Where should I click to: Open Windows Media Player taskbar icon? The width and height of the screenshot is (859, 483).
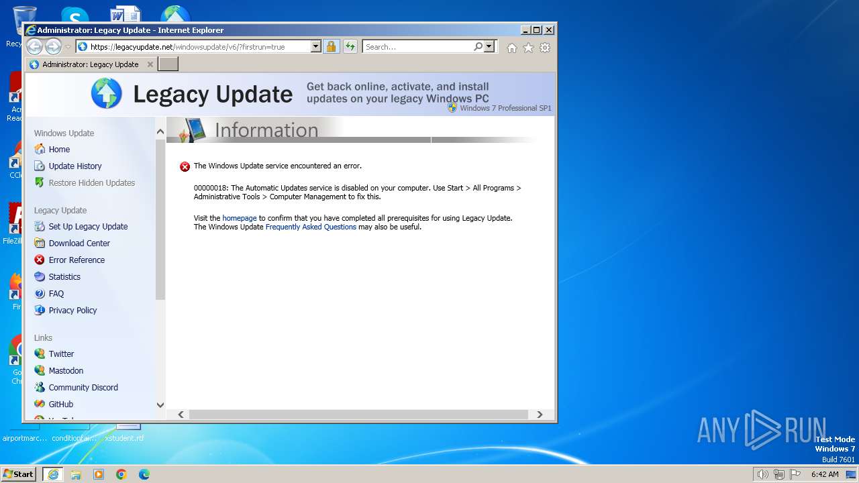[x=99, y=474]
